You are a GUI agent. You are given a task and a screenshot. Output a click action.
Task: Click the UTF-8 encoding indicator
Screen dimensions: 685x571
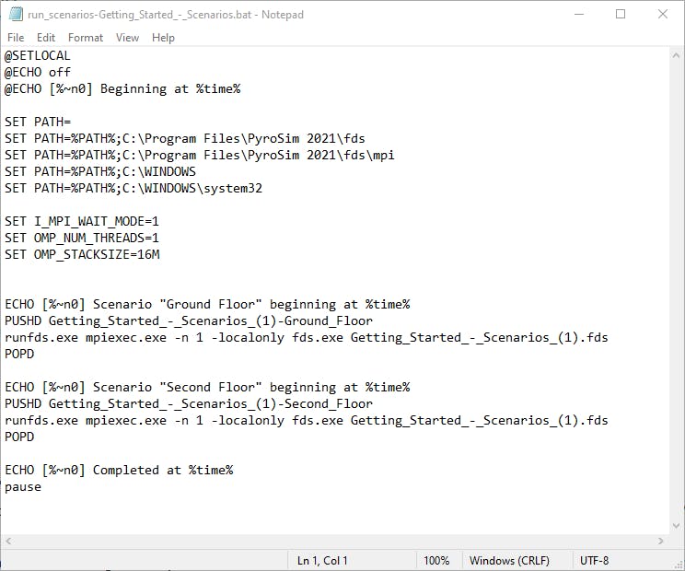point(594,560)
